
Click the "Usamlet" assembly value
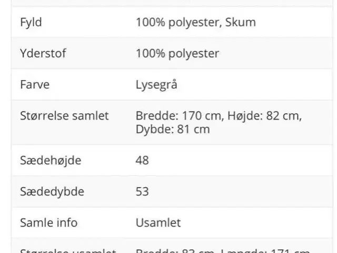[x=158, y=222]
